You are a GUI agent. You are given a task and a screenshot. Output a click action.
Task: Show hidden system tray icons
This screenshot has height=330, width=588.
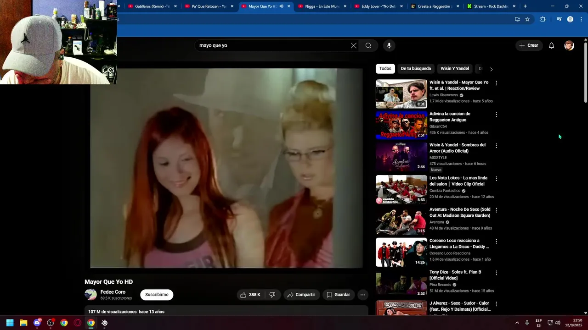click(x=517, y=323)
